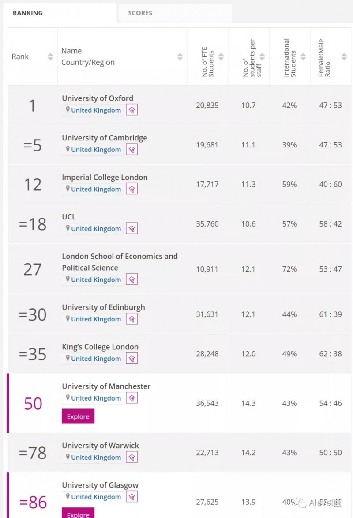
Task: Click United Kingdom link under University of Edinburgh
Action: click(x=96, y=319)
